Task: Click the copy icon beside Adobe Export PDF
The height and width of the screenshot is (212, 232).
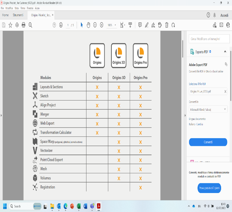Action: [x=226, y=64]
